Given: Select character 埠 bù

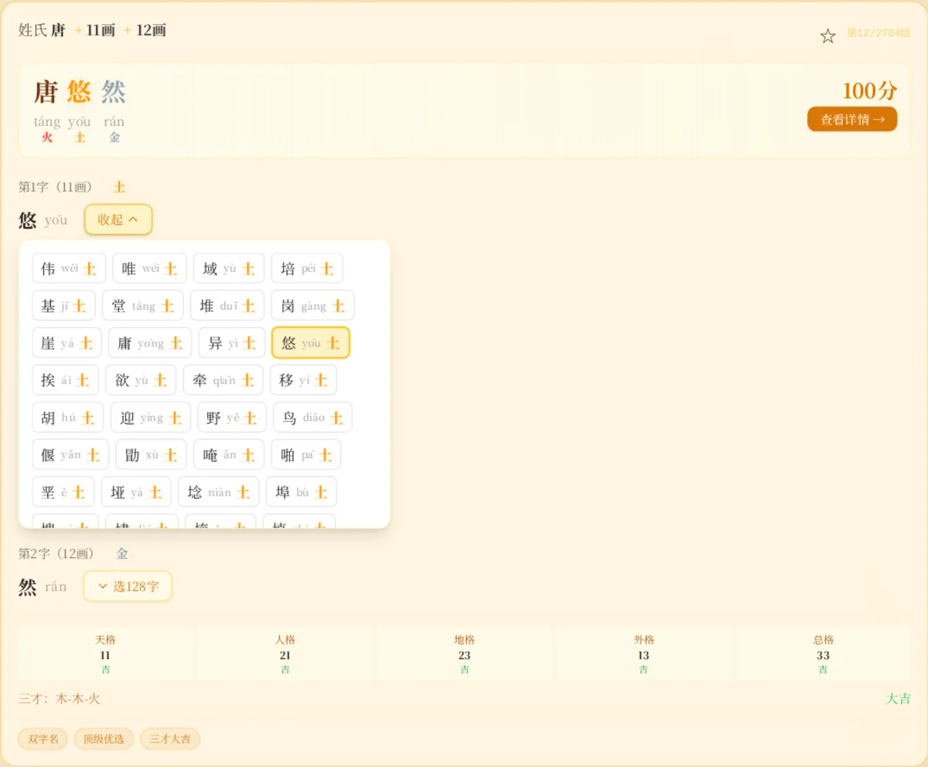Looking at the screenshot, I should 302,492.
